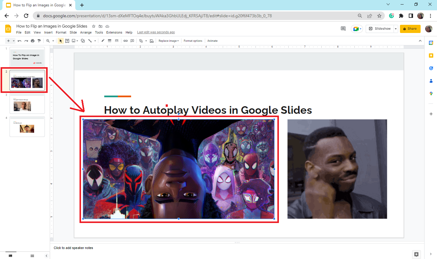
Task: Select the Line tool
Action: (90, 41)
